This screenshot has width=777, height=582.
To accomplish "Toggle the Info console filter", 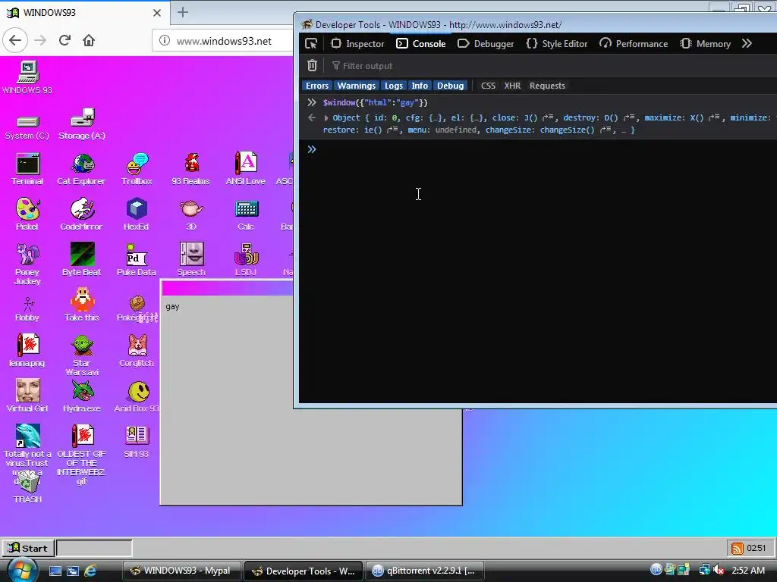I will coord(419,86).
